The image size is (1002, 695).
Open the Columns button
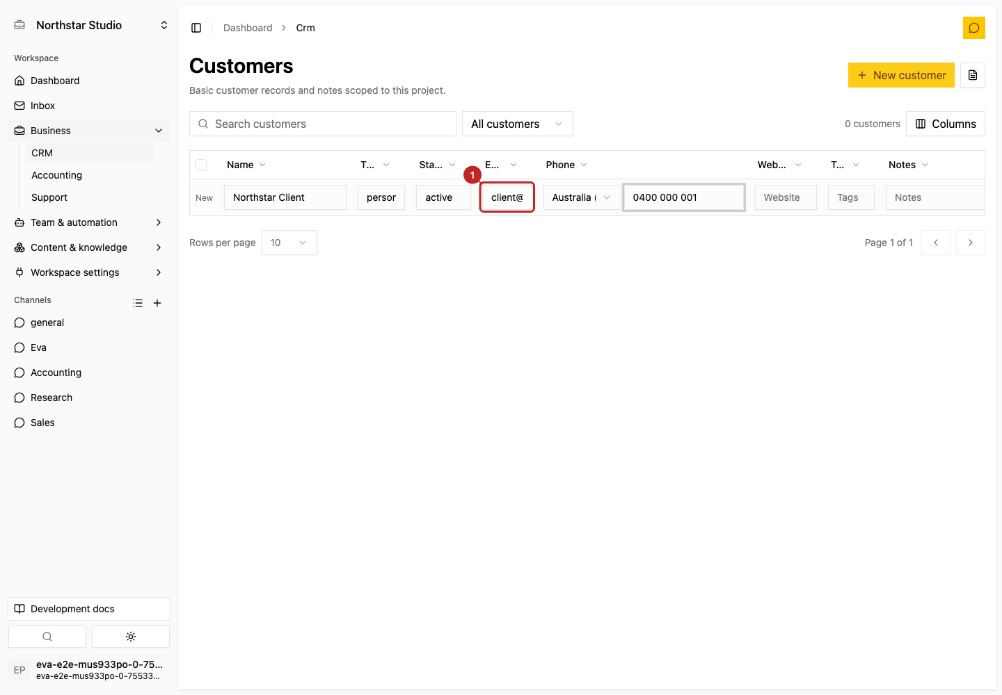click(x=946, y=124)
